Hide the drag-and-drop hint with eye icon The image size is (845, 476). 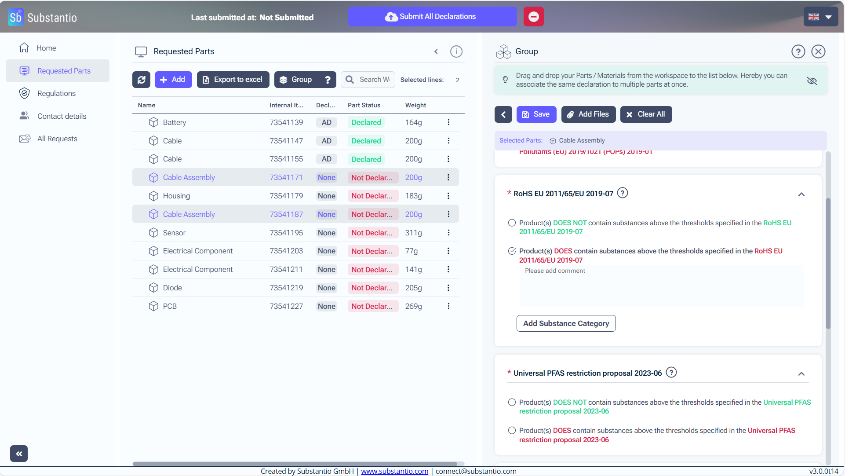(x=812, y=81)
